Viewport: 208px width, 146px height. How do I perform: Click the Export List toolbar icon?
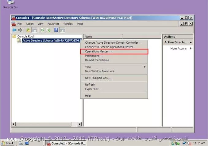48,30
